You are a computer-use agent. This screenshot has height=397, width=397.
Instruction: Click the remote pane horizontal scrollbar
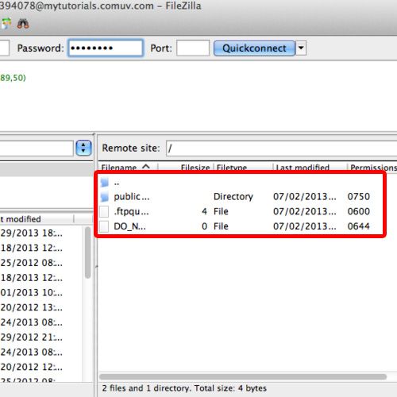[x=243, y=376]
